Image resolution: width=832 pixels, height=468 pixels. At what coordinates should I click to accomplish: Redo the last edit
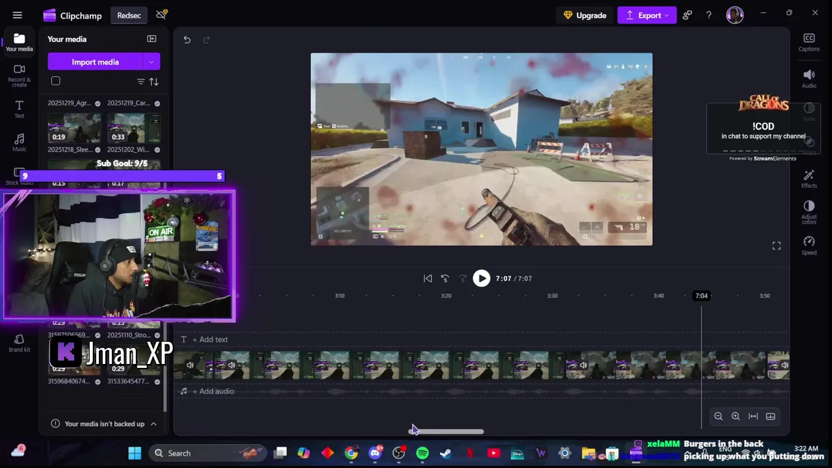pyautogui.click(x=207, y=40)
